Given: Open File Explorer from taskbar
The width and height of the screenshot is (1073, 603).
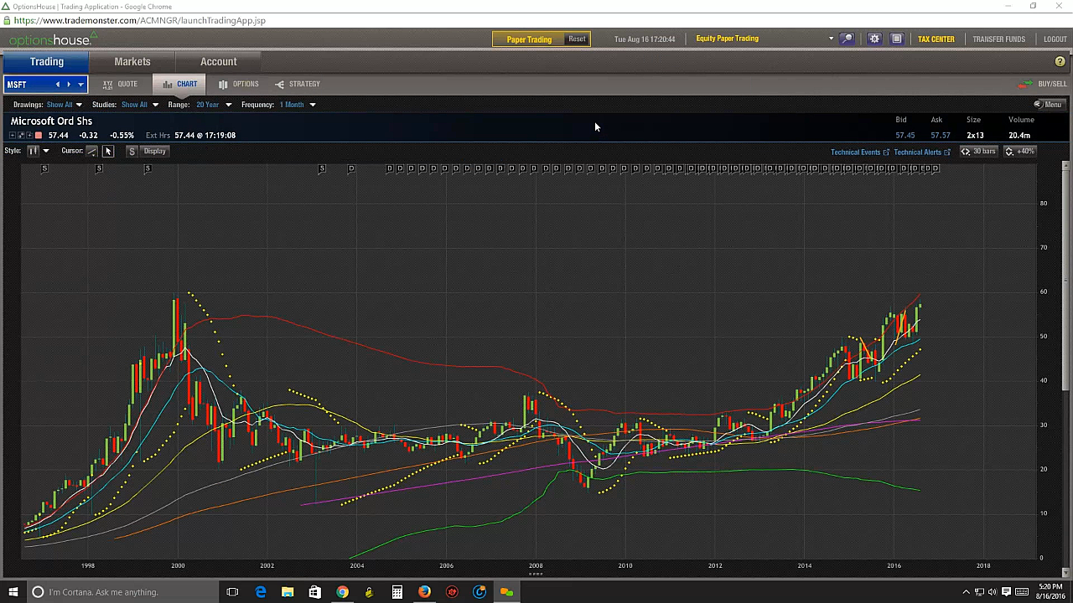Looking at the screenshot, I should tap(288, 592).
